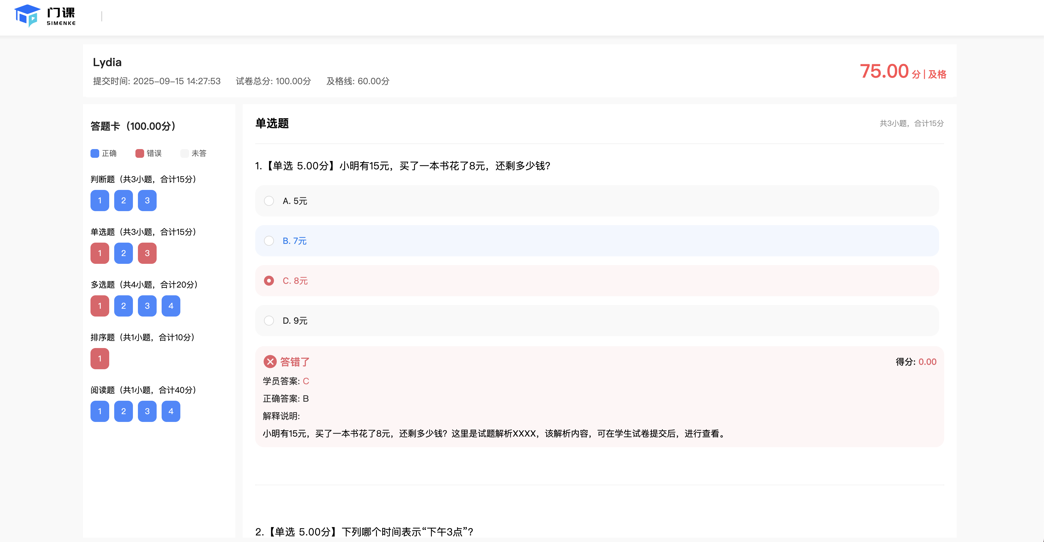Click the red 错误 legend square
The image size is (1044, 542).
[139, 153]
